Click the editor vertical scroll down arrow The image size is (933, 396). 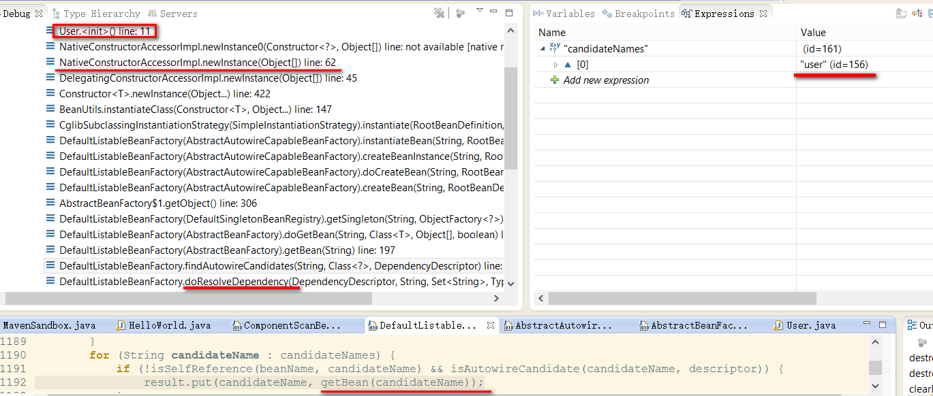tap(874, 386)
